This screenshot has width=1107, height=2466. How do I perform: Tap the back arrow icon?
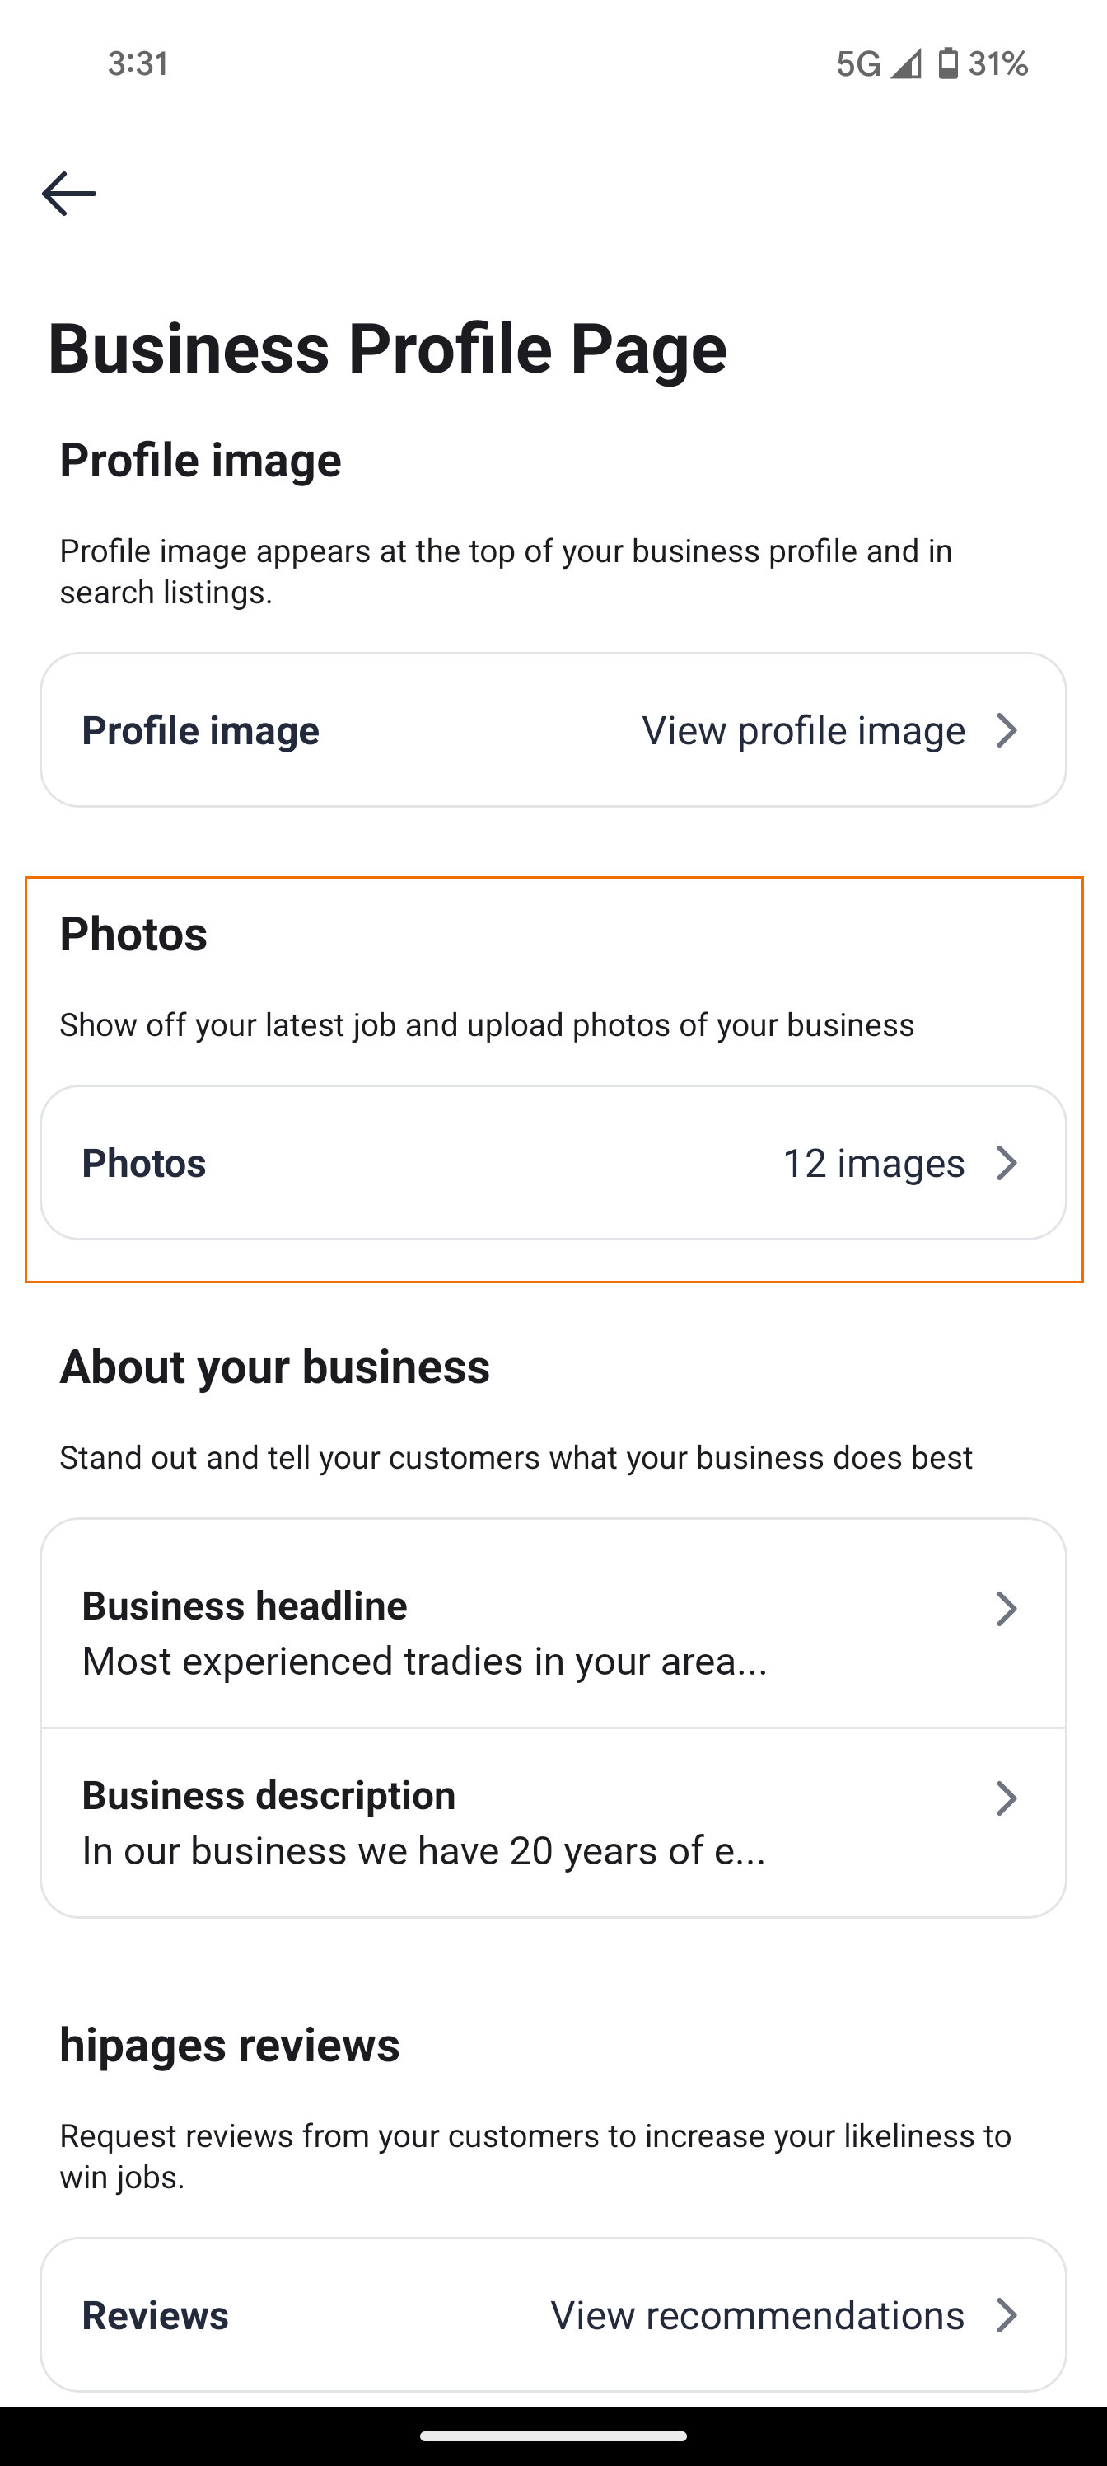coord(69,194)
